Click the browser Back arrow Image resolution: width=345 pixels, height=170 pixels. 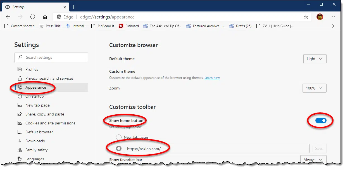click(x=8, y=17)
